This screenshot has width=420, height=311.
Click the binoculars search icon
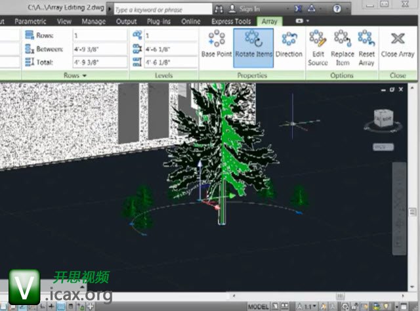pos(219,9)
